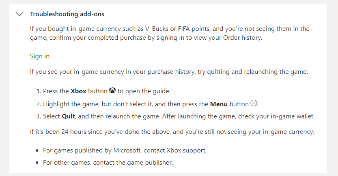Click 'contact Xbox support' bullet text
338x176 pixels.
(175, 150)
